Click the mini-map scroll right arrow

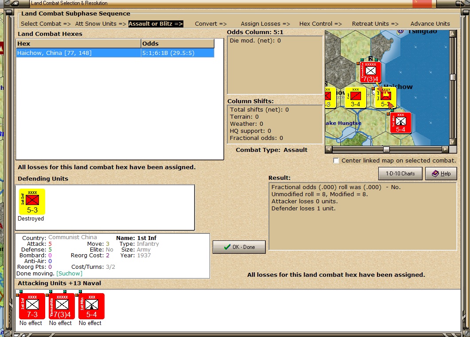pyautogui.click(x=446, y=149)
